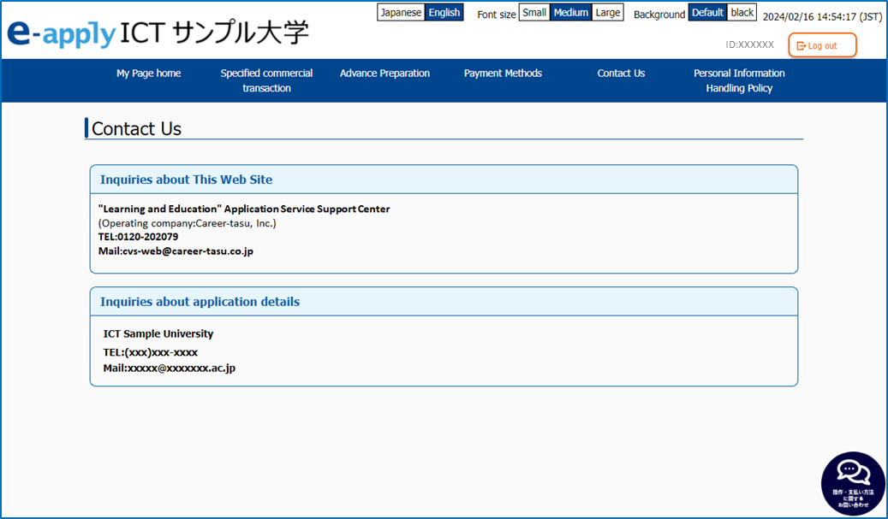Click the e-apply logo
The width and height of the screenshot is (888, 519).
[x=61, y=34]
